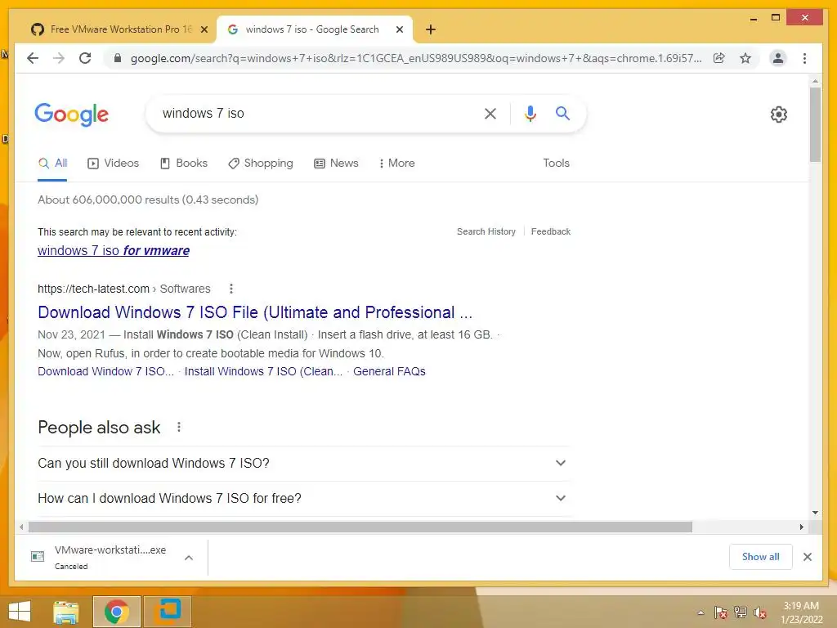This screenshot has width=837, height=628.
Task: Click Show all downloads button
Action: 760,557
